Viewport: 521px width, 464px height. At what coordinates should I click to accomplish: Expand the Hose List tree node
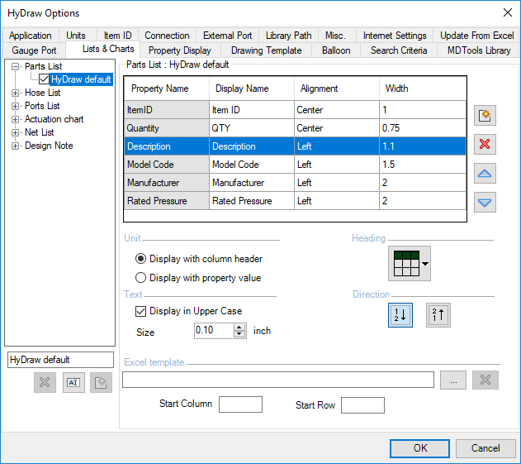[x=15, y=93]
